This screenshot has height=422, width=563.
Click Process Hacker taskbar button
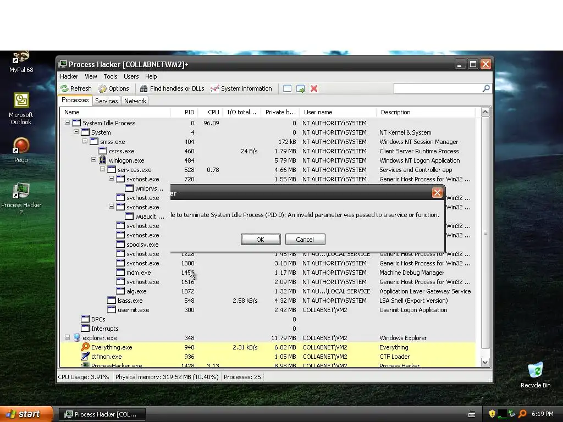point(102,414)
